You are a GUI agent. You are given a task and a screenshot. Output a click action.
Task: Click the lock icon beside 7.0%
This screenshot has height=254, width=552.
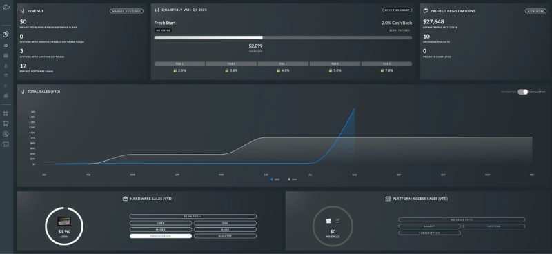tap(382, 70)
